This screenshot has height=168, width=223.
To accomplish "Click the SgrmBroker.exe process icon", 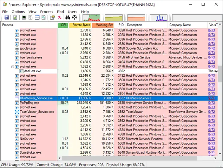I will pos(17,153).
